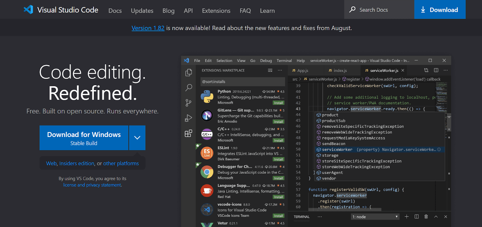The height and width of the screenshot is (227, 482).
Task: Open the Extensions page in top navigation
Action: 216,11
